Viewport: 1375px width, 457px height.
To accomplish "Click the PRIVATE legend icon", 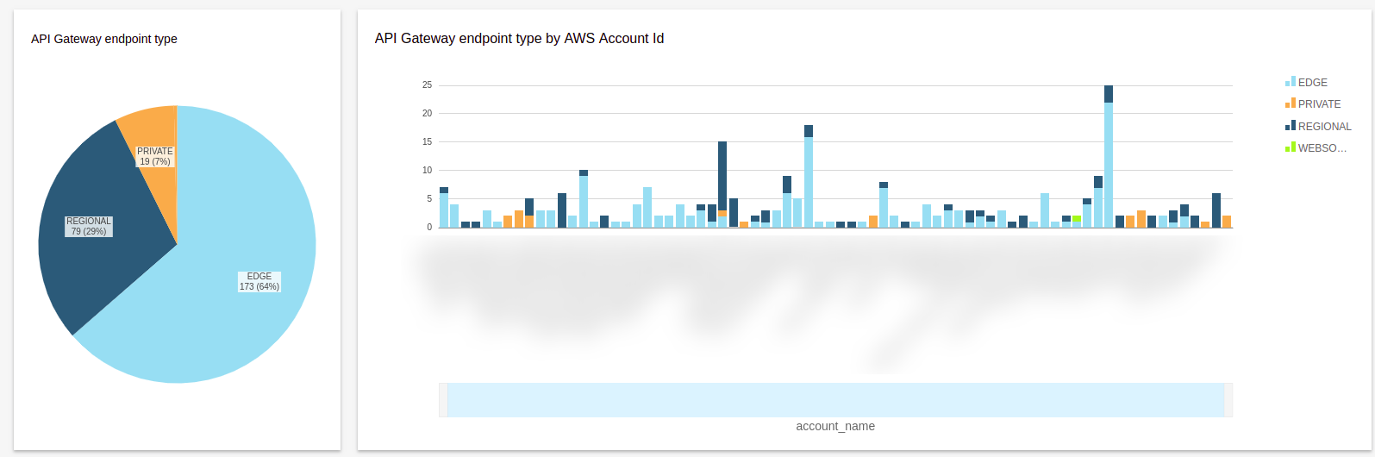I will [1291, 103].
